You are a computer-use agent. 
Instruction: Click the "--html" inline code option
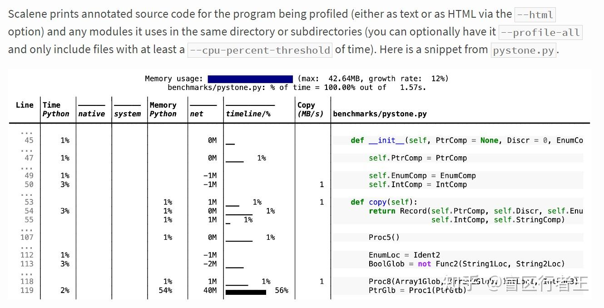coord(535,15)
